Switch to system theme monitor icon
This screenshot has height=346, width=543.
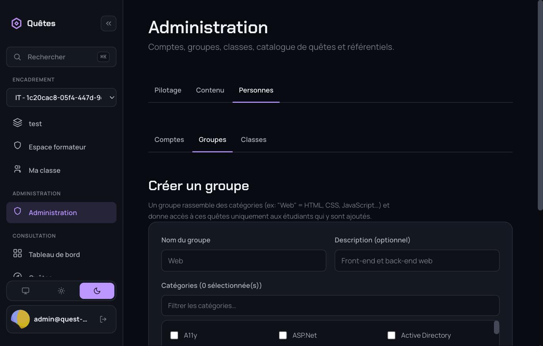pyautogui.click(x=26, y=291)
